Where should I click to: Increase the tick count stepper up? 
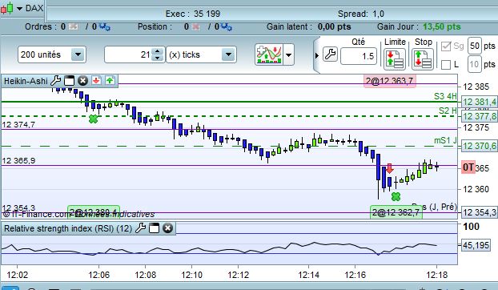coord(157,51)
